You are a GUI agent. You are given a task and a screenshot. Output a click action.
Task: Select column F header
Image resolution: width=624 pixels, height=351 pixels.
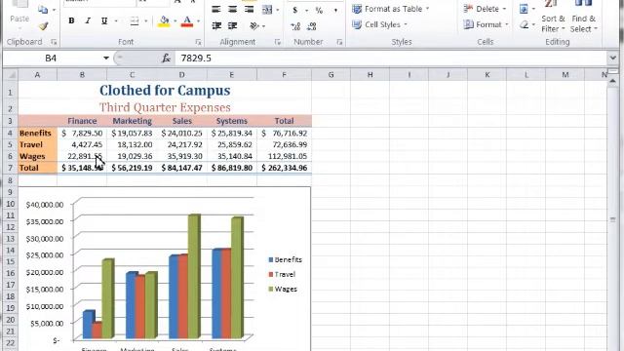pyautogui.click(x=284, y=75)
